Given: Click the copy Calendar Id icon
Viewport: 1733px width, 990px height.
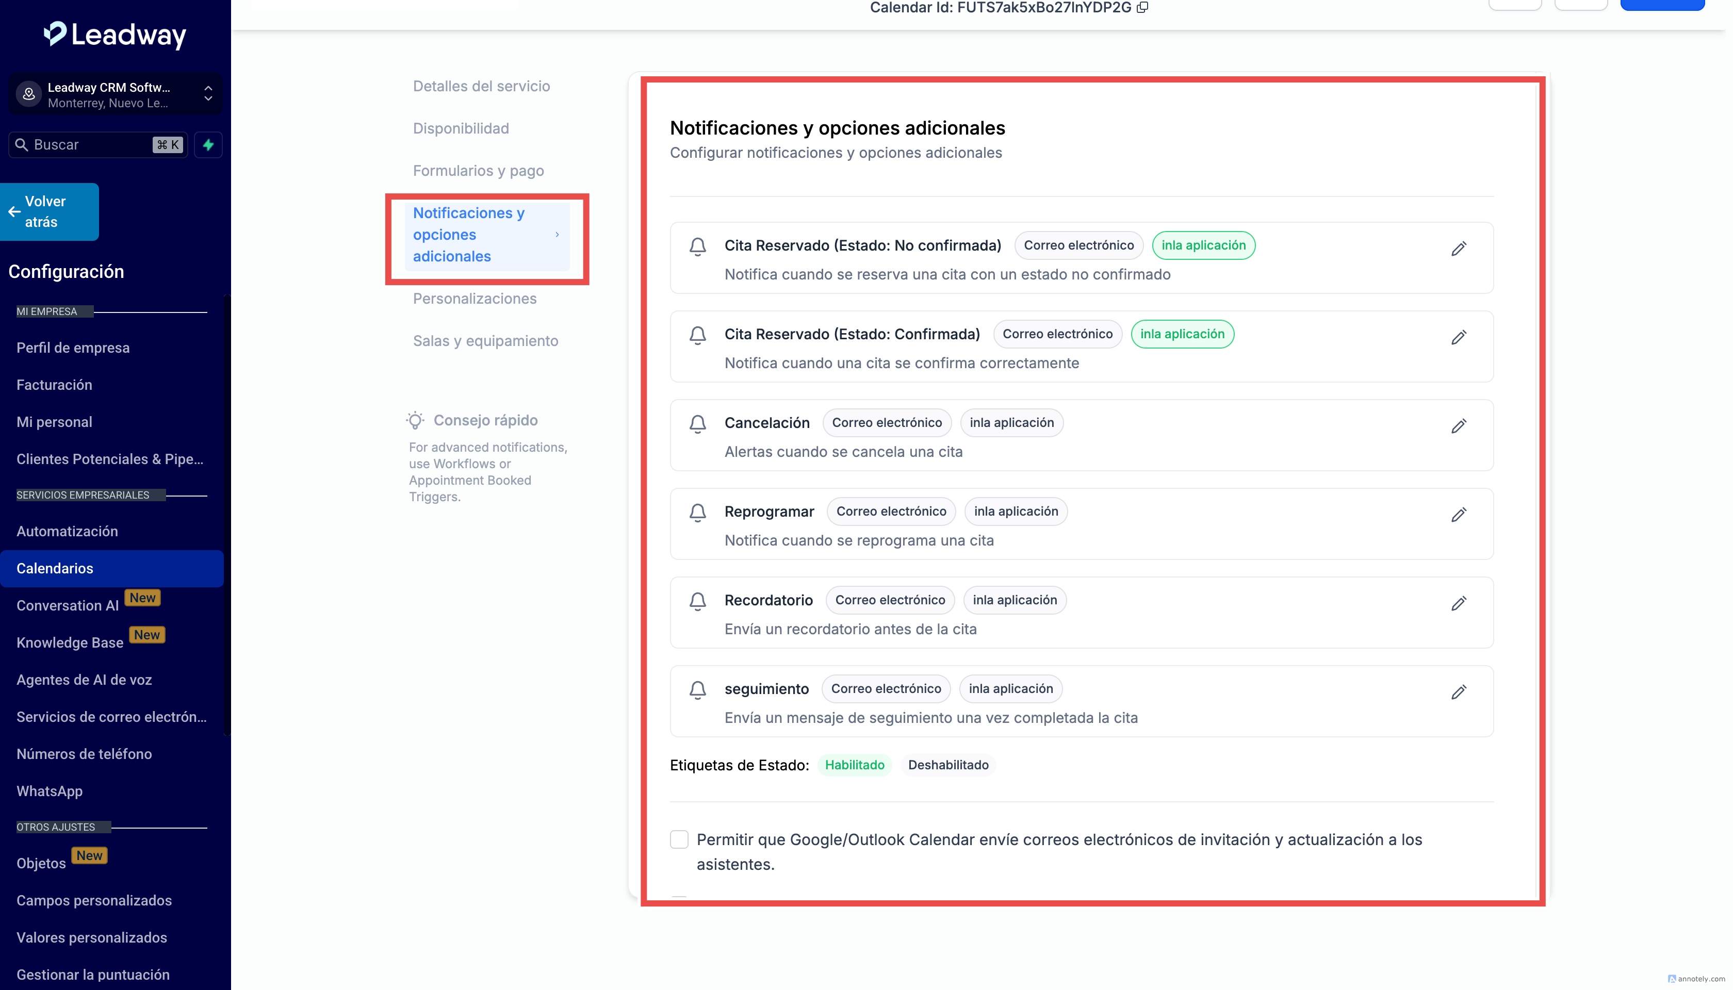Looking at the screenshot, I should click(1142, 8).
